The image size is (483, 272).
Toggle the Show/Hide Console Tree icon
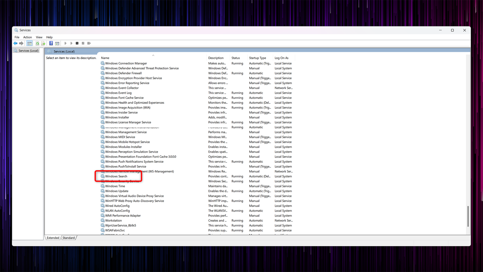[x=29, y=43]
